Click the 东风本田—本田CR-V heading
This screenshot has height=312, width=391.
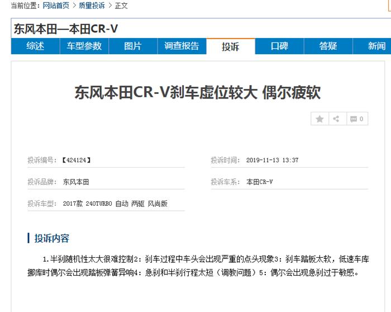[65, 29]
